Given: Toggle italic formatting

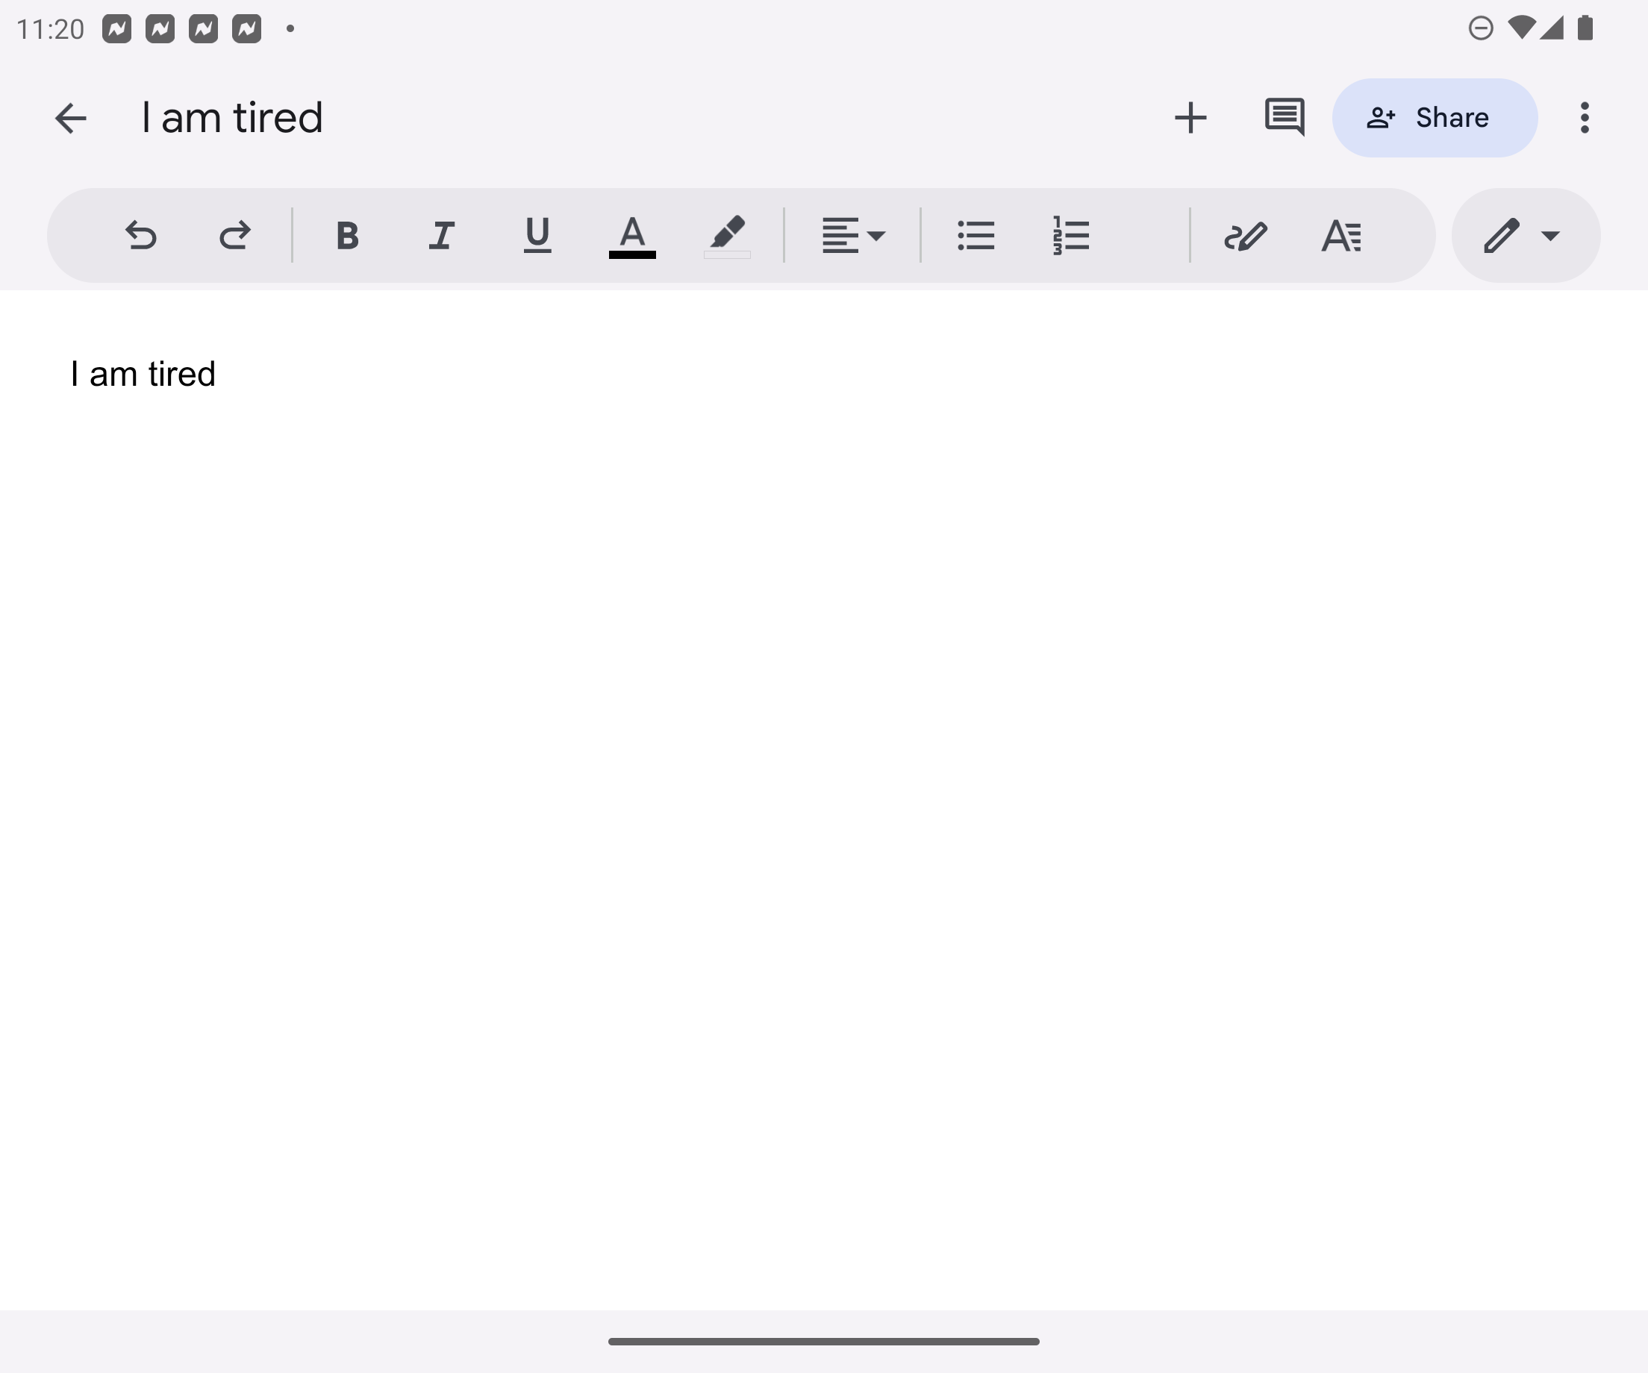Looking at the screenshot, I should coord(442,235).
